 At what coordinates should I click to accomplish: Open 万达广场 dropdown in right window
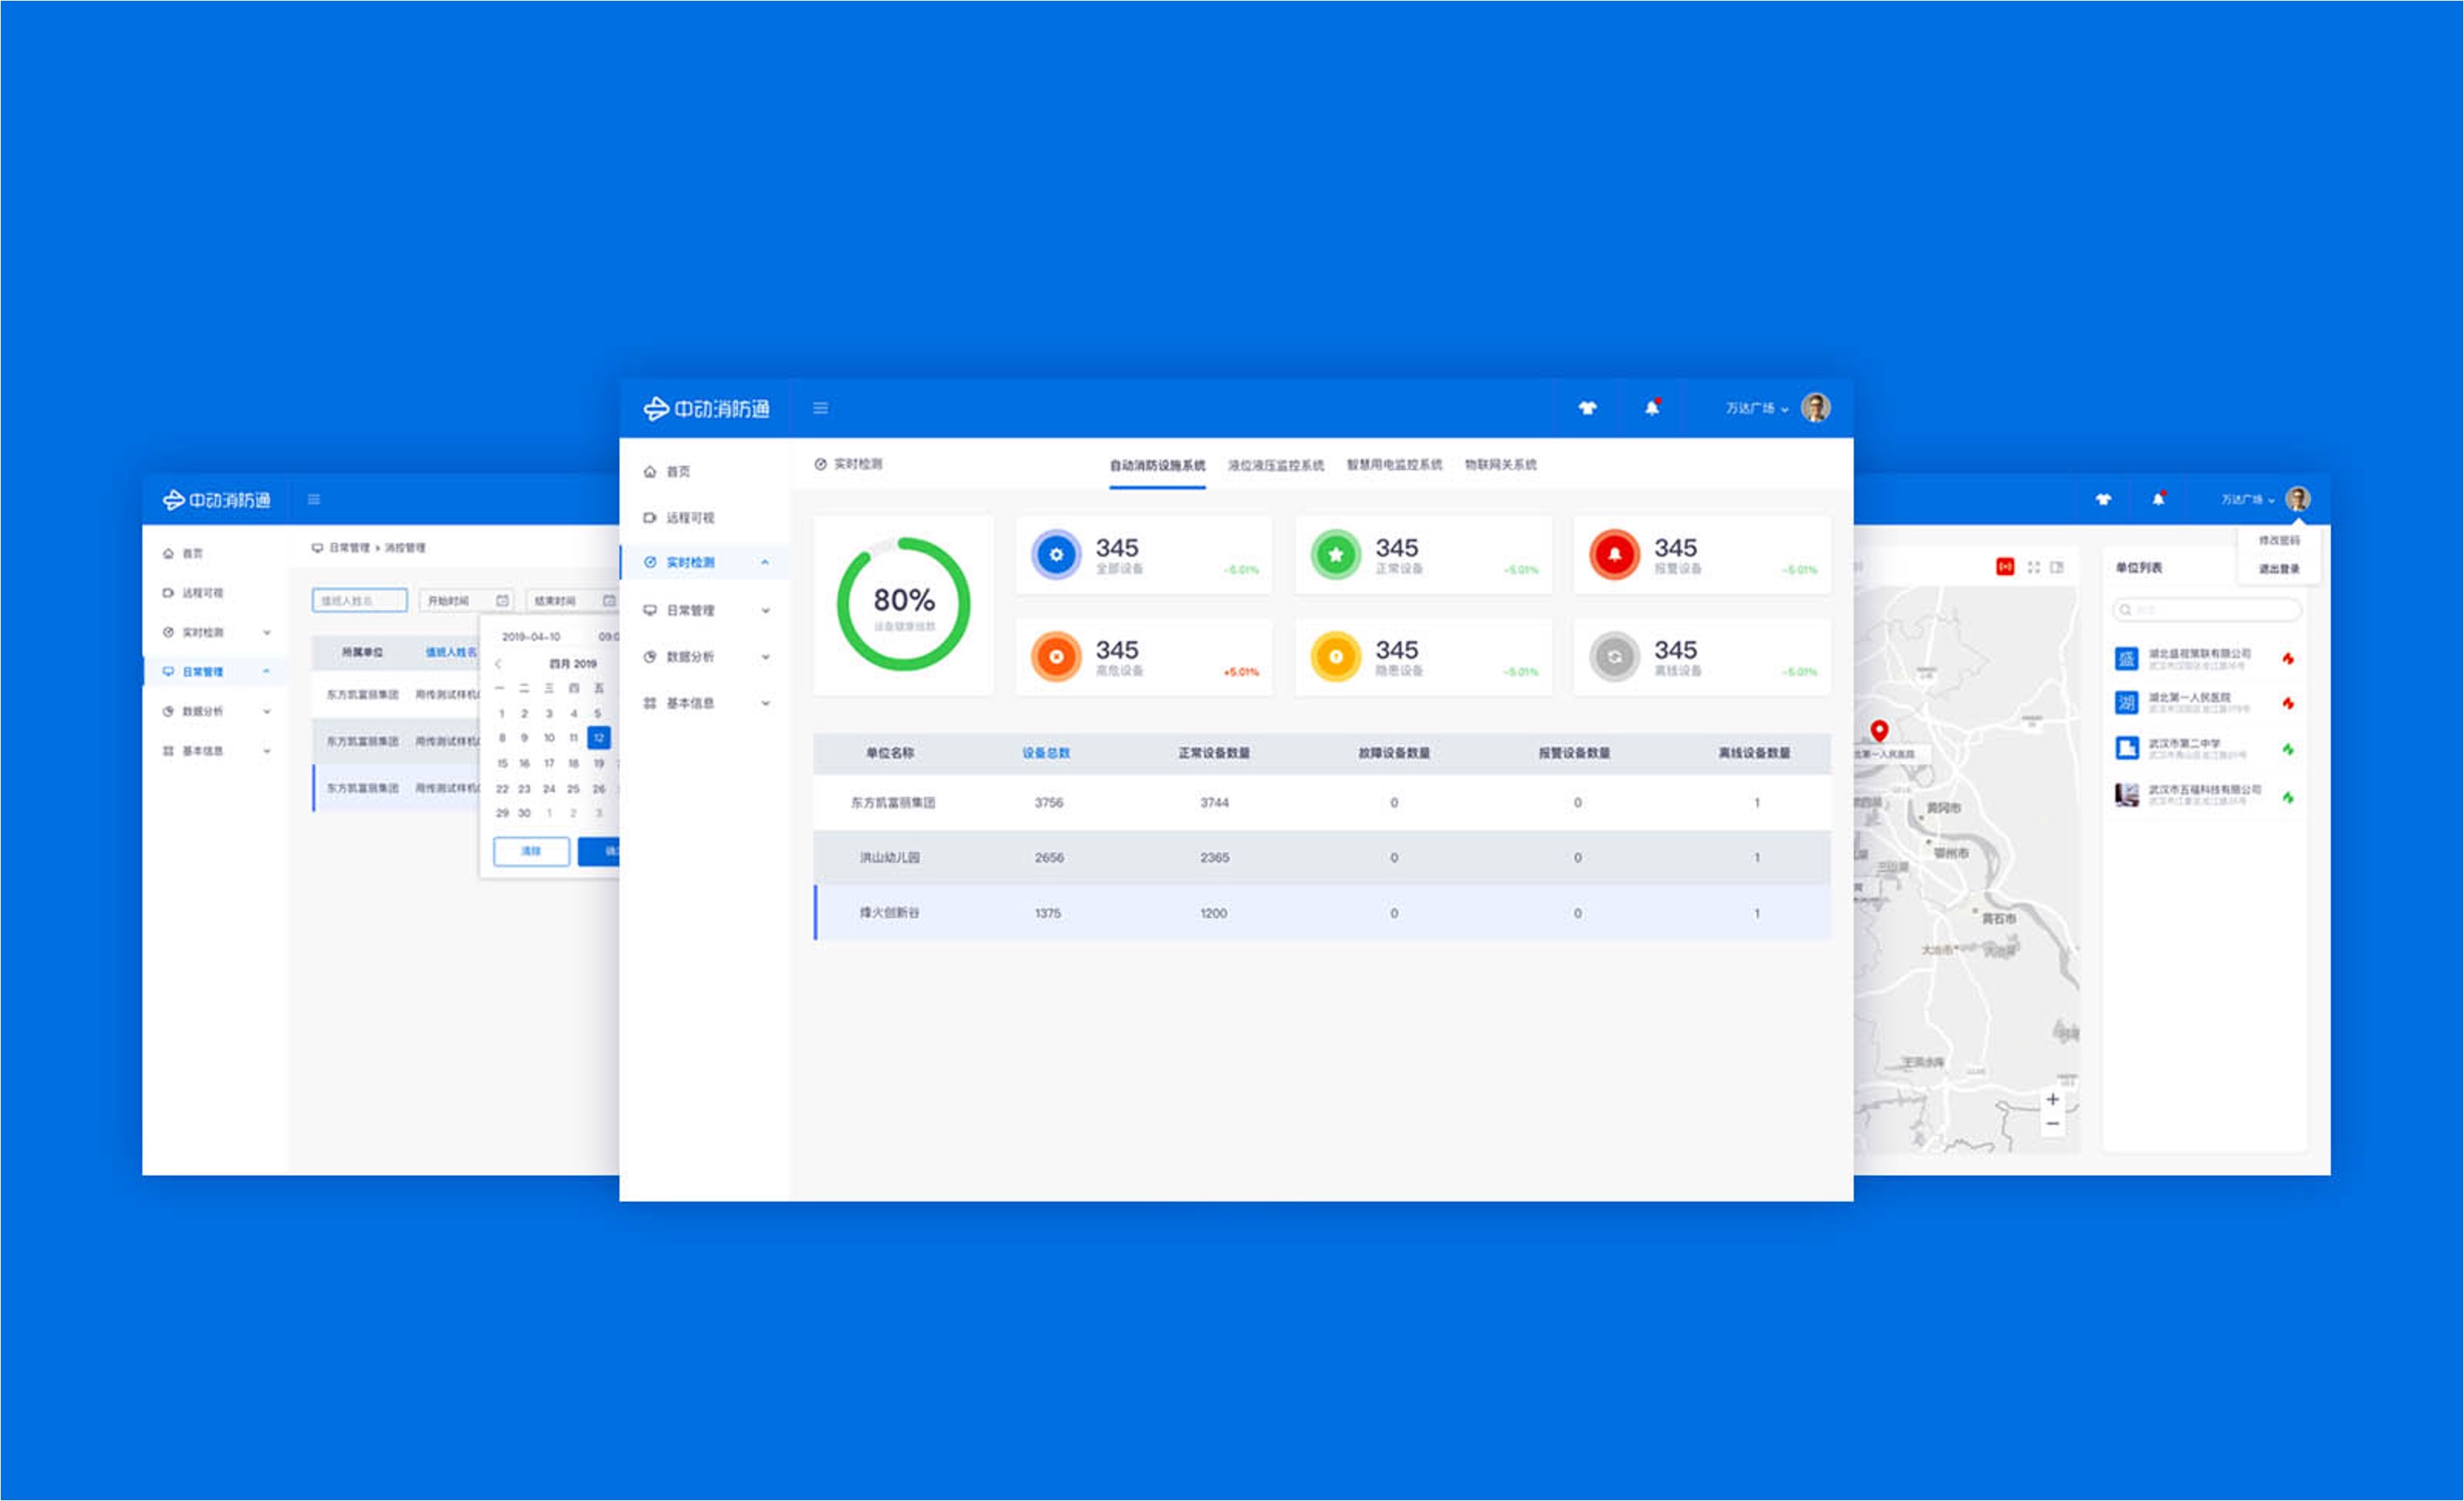click(x=2248, y=499)
